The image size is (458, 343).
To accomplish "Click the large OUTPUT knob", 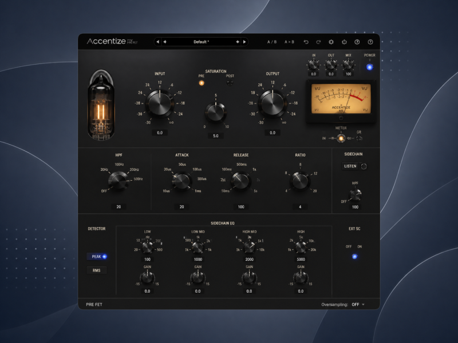I will coord(273,103).
